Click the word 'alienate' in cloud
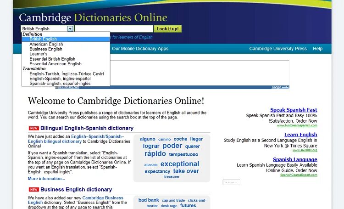The width and height of the screenshot is (344, 209). pyautogui.click(x=151, y=165)
